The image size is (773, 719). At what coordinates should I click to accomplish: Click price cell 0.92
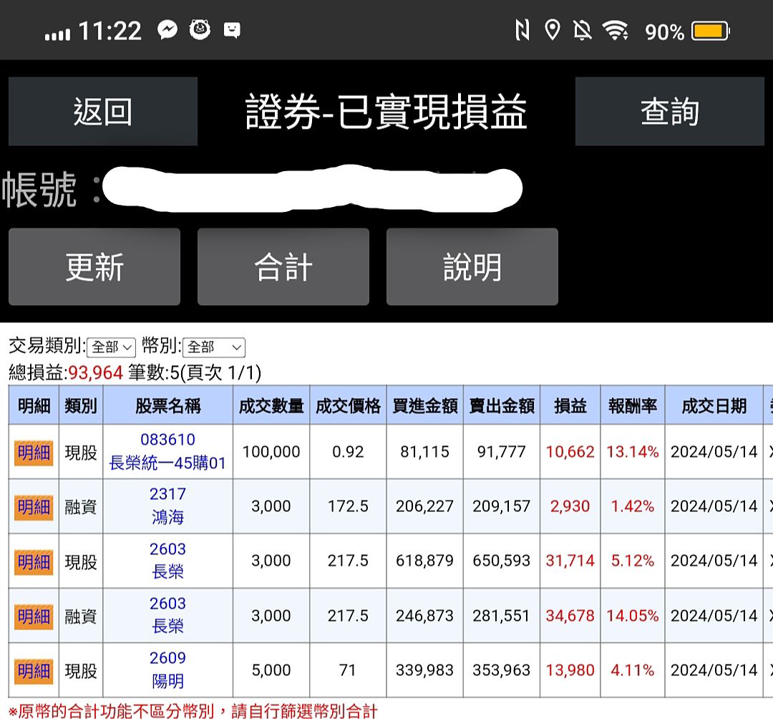point(348,452)
